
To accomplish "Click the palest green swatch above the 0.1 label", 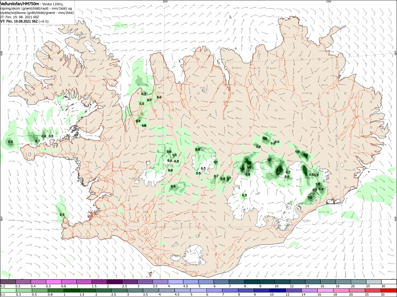I will pos(8,291).
